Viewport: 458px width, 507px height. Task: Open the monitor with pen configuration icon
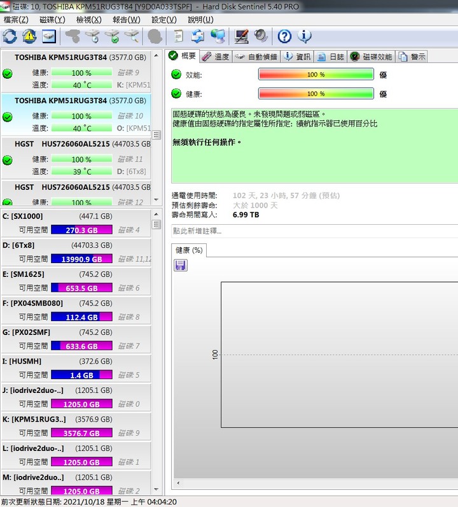pyautogui.click(x=241, y=36)
